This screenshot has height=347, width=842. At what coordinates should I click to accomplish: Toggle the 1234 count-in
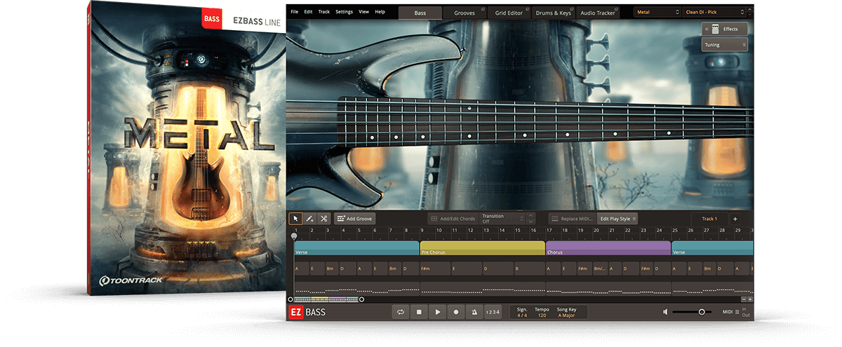[493, 312]
